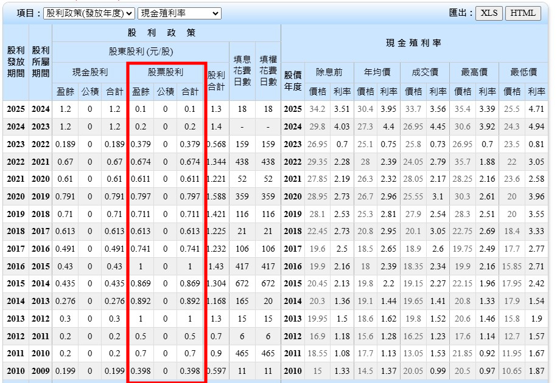The width and height of the screenshot is (557, 383).
Task: Click the 最高價 column group header
Action: pos(474,72)
